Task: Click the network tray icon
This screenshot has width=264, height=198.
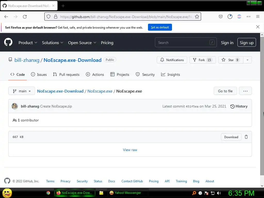Action: tap(213, 193)
